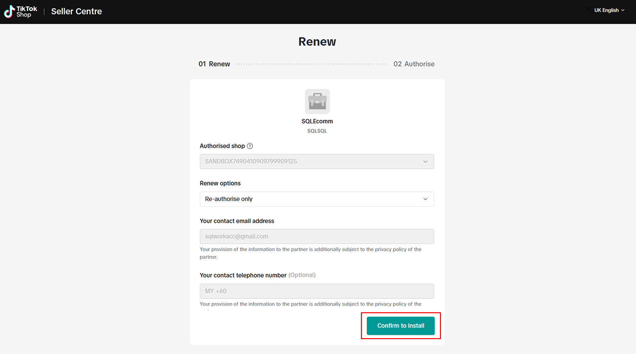Click the arrow in the Renew options field
Image resolution: width=636 pixels, height=354 pixels.
point(425,199)
